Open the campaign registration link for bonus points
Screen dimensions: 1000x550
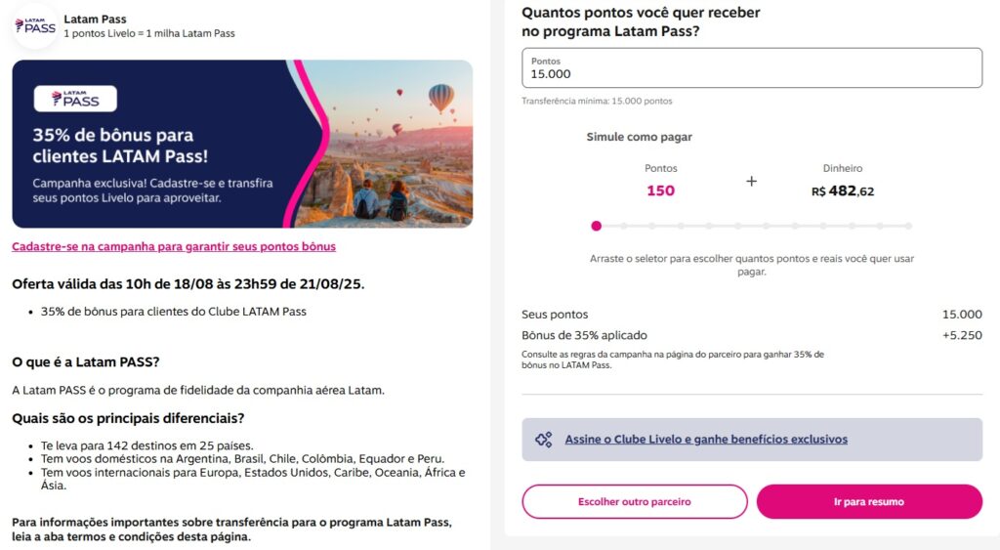tap(174, 247)
